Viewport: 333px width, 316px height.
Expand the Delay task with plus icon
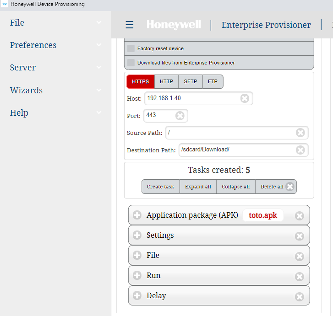(137, 295)
